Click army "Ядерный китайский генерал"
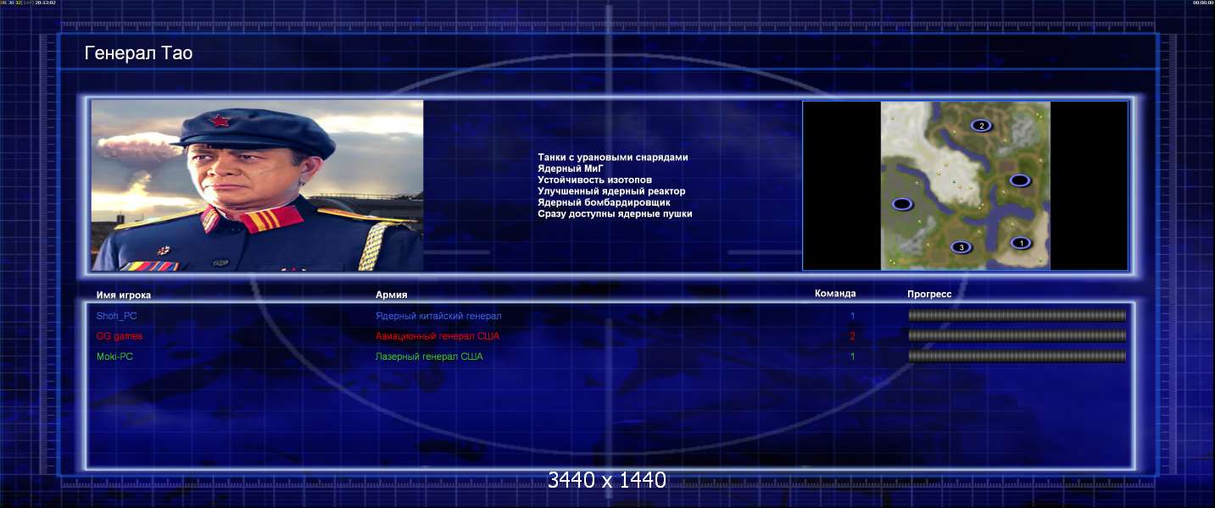 tap(438, 316)
